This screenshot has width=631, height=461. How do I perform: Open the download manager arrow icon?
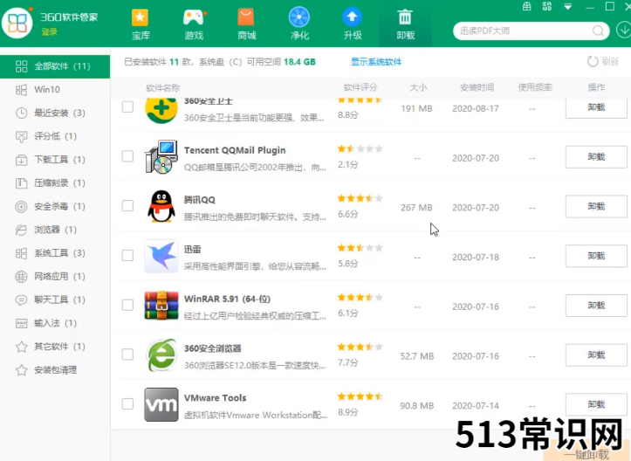pos(623,31)
